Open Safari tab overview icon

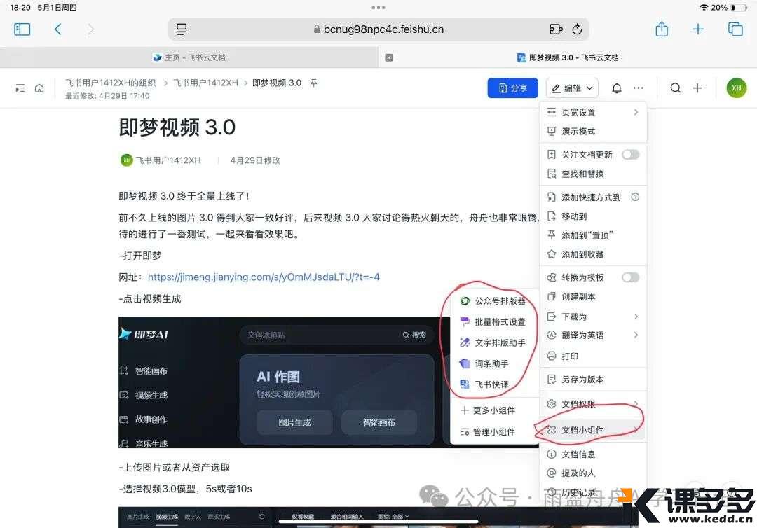(x=735, y=29)
